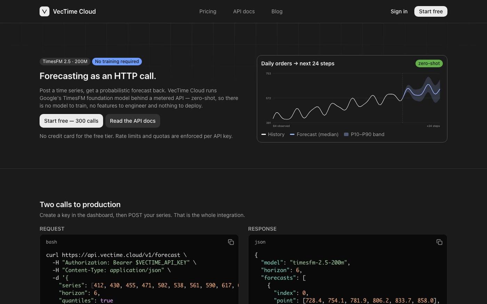The image size is (487, 304).
Task: Click the Start free button in header
Action: [431, 11]
